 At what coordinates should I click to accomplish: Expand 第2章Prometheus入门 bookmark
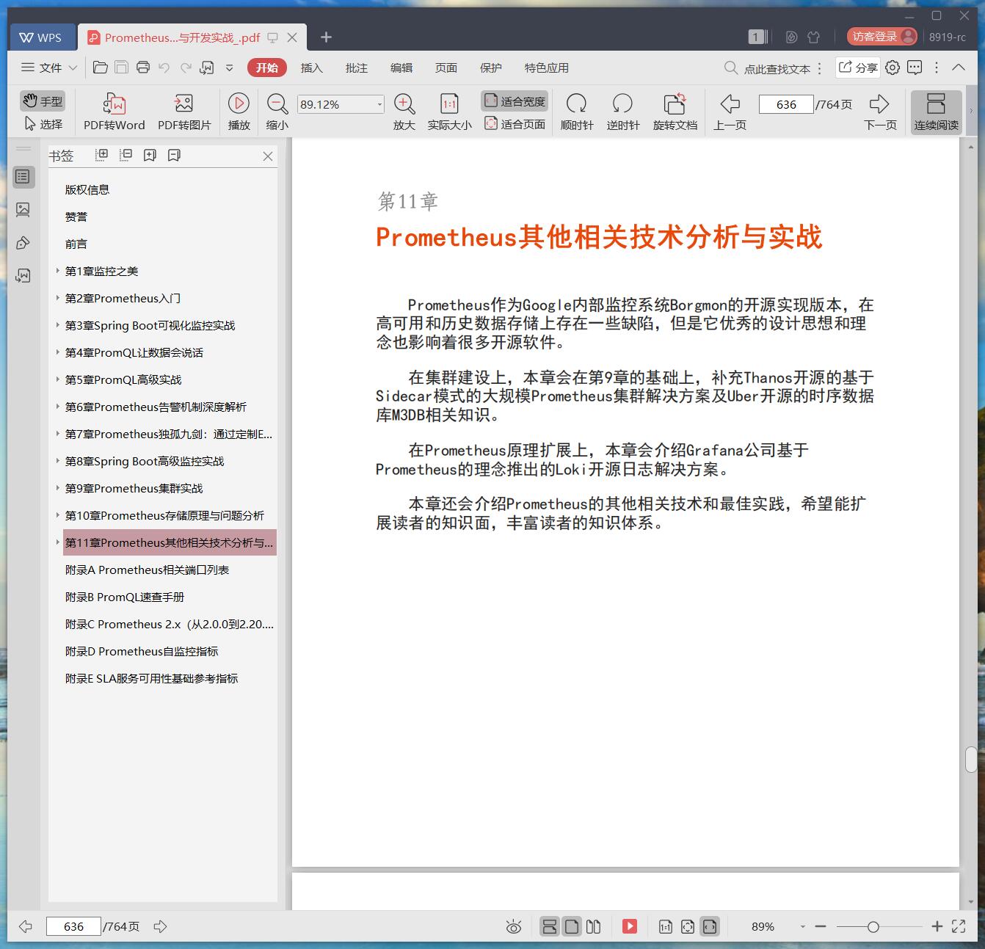pos(57,298)
